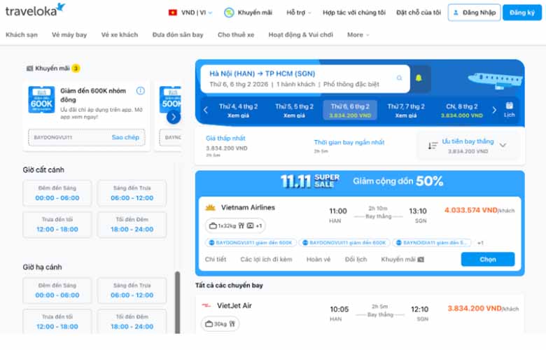
Task: Filter departure Đêm đến Sáng 00:00 - 06:00
Action: tap(57, 193)
